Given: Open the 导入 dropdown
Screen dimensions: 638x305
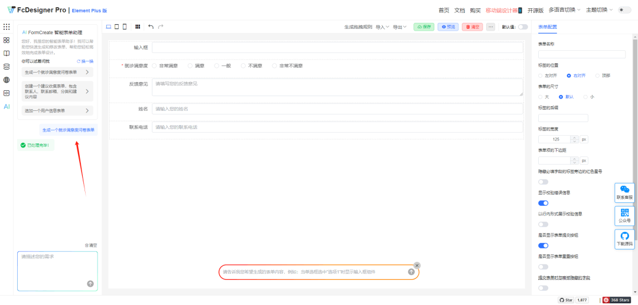Looking at the screenshot, I should [x=382, y=27].
